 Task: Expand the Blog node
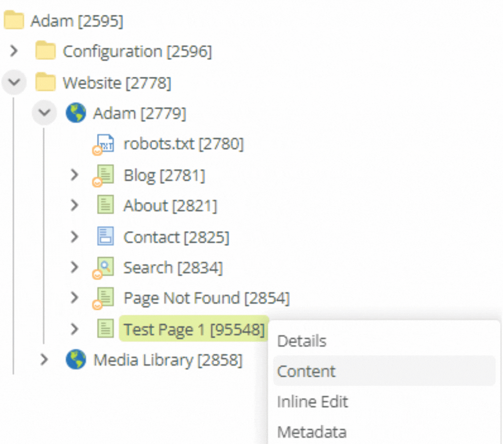point(74,174)
